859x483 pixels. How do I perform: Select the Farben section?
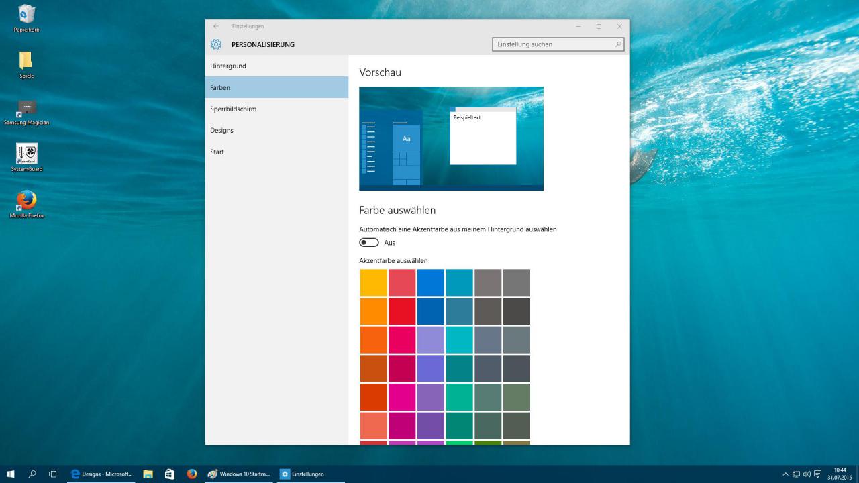276,87
